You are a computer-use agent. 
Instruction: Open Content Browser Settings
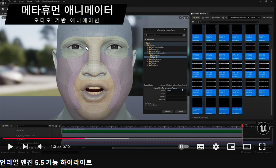[x=268, y=18]
